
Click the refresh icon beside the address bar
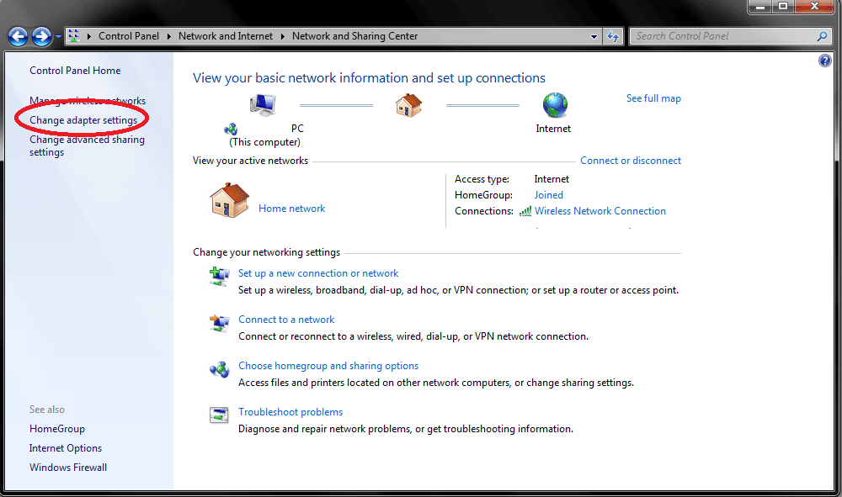coord(613,36)
